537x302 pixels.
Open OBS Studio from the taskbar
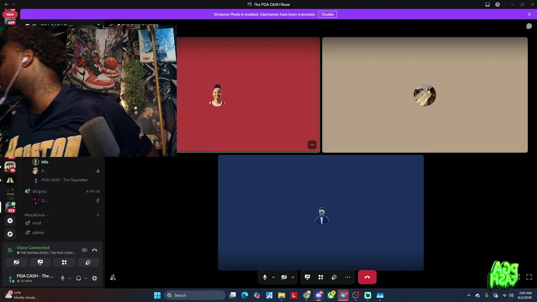(x=356, y=295)
